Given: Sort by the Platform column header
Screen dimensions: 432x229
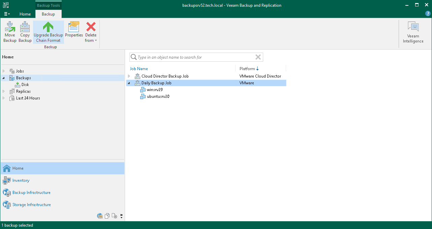Looking at the screenshot, I should point(248,68).
